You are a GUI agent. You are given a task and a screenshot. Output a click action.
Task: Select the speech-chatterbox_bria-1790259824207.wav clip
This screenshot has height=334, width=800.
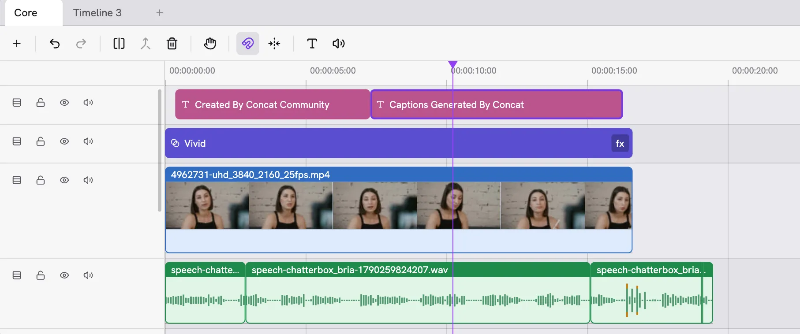click(418, 293)
